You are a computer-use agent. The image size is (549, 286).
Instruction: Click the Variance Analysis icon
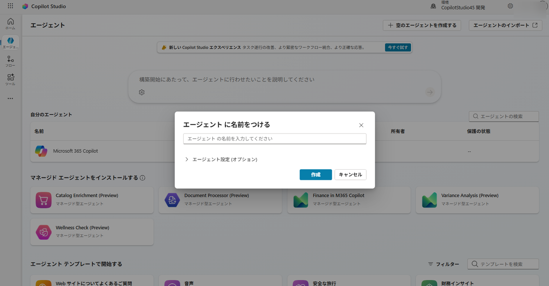click(429, 200)
